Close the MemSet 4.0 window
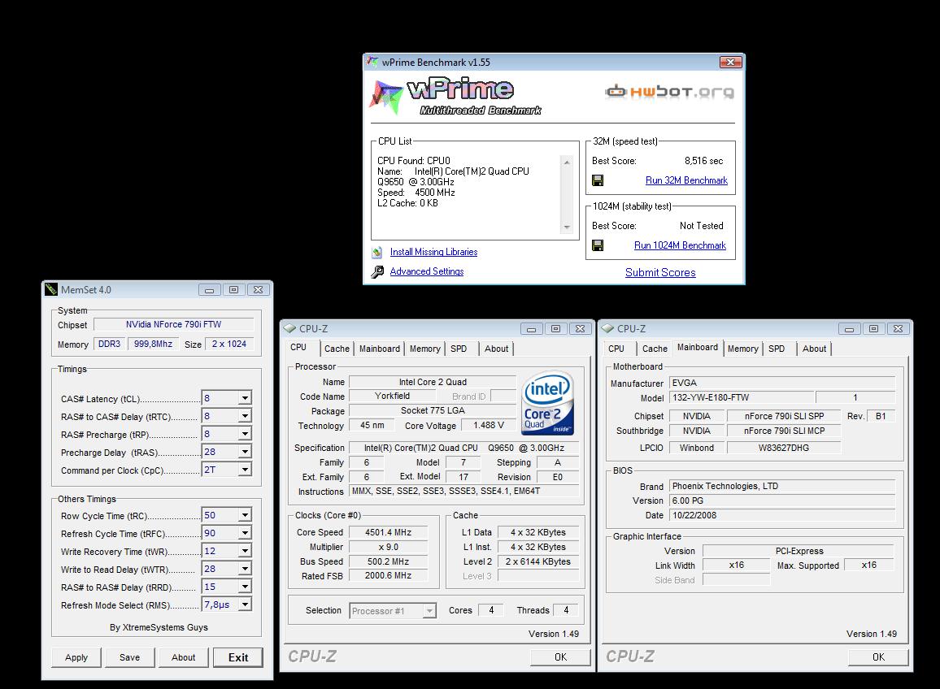940x689 pixels. pyautogui.click(x=258, y=290)
